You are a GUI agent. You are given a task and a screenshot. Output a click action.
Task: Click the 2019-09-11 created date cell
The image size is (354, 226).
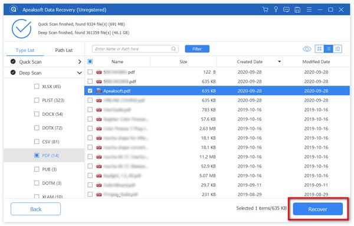tap(250, 185)
